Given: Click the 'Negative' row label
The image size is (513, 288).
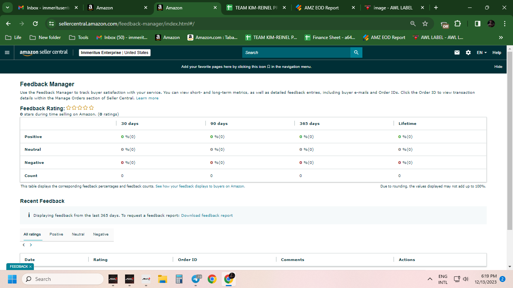Looking at the screenshot, I should [x=34, y=163].
